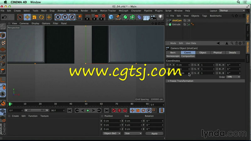Click frame 50 on timeline ruler
Screen dimensions: 251x141
[x=86, y=104]
